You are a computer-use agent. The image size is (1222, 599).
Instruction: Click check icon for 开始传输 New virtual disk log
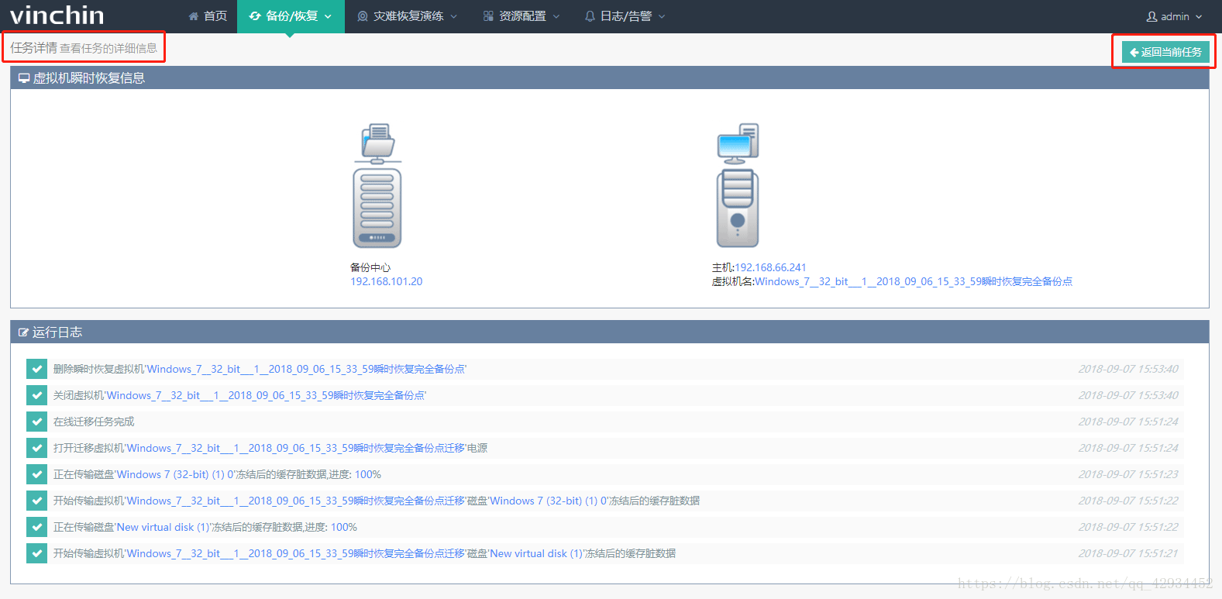pos(36,553)
